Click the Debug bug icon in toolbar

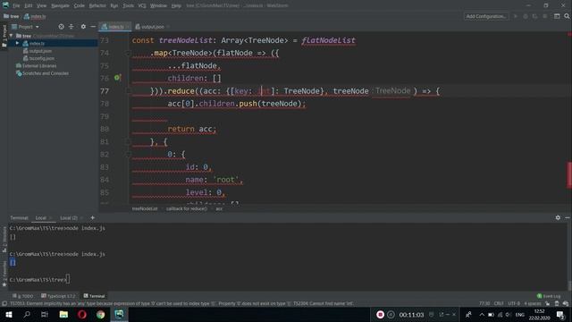[526, 16]
